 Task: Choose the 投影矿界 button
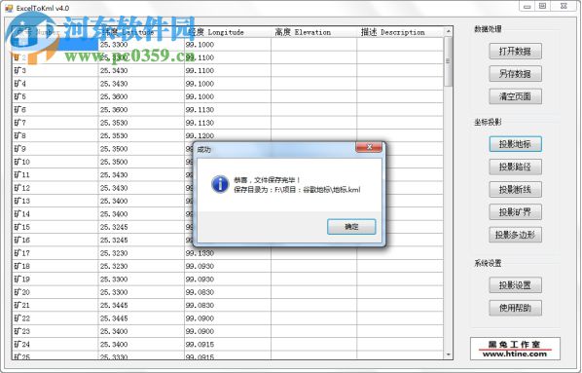[515, 212]
